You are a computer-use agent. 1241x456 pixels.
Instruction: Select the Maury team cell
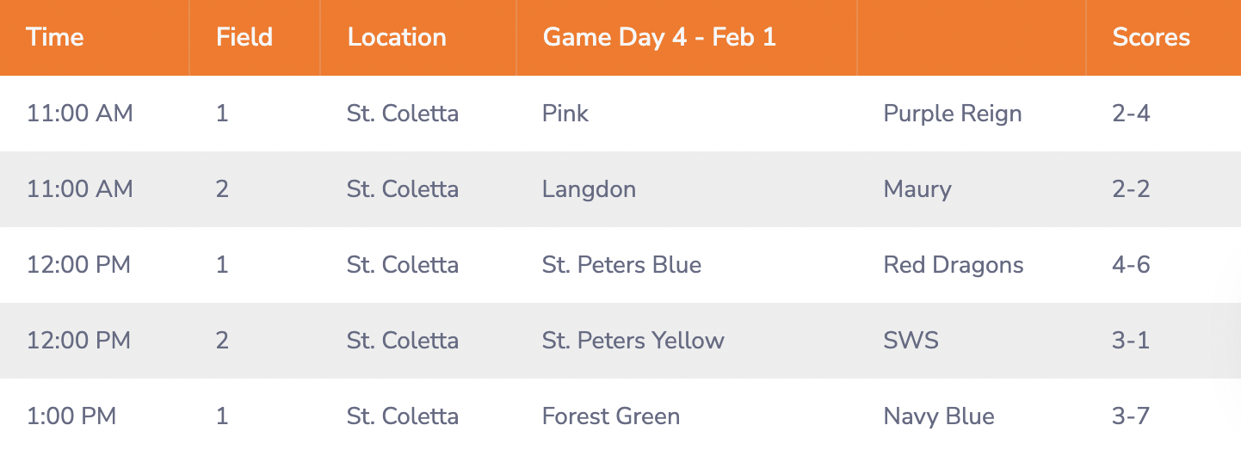[x=917, y=189]
